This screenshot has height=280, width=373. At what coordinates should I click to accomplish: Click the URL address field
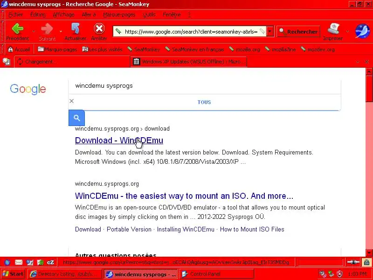coord(191,31)
